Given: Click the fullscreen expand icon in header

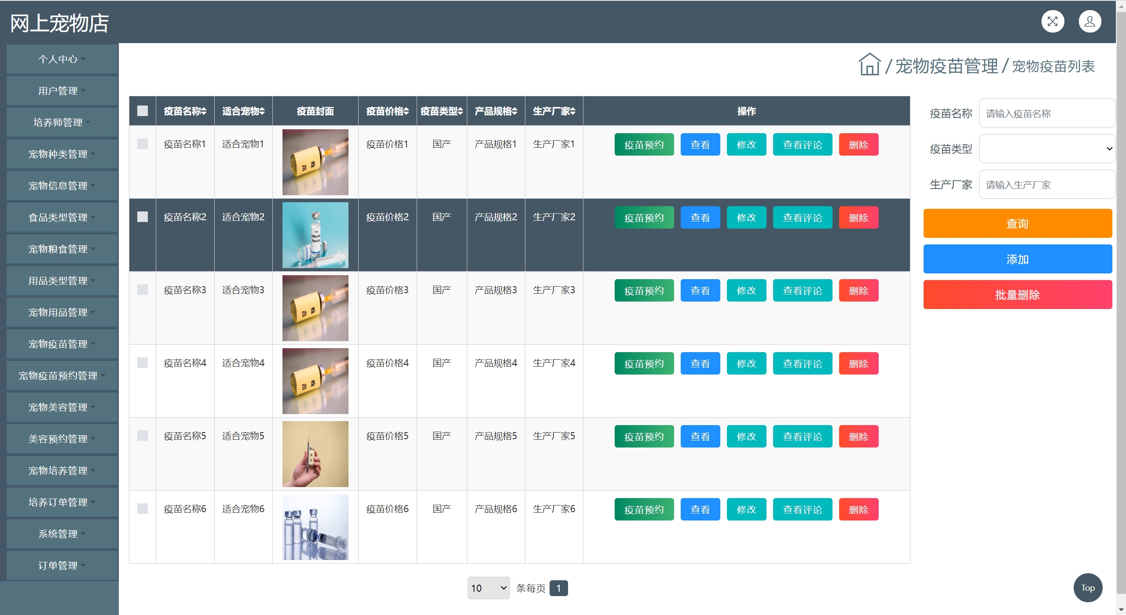Looking at the screenshot, I should click(x=1052, y=22).
